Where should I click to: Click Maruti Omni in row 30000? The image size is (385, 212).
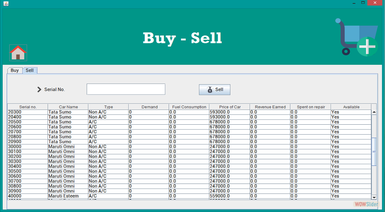tap(68, 147)
